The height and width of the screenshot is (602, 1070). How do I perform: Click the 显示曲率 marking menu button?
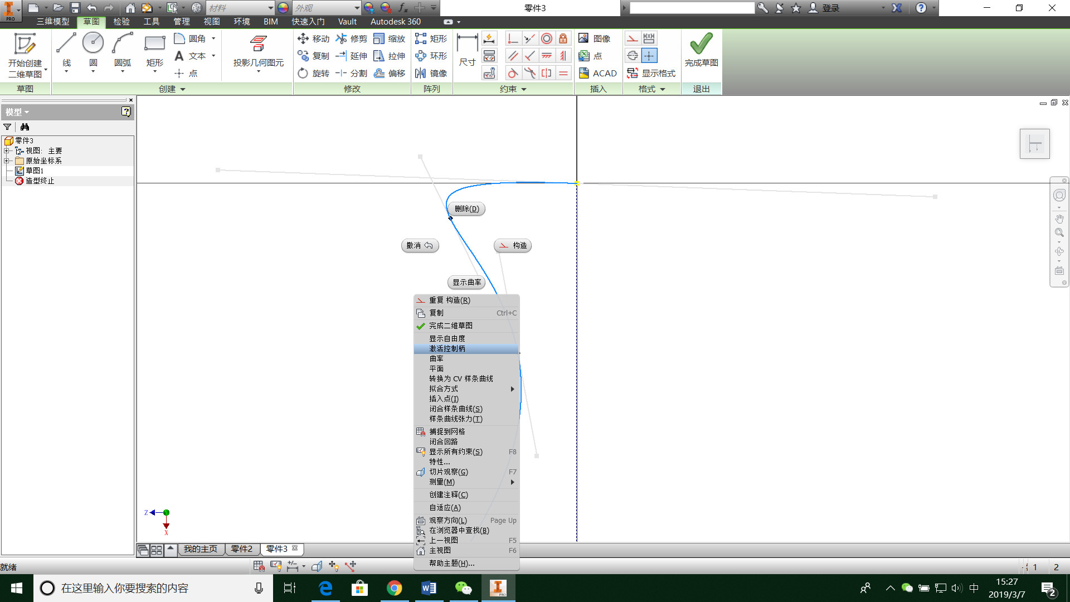(466, 282)
